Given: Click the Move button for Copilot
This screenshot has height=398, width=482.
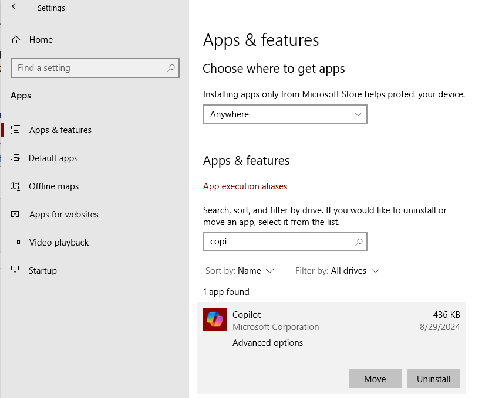Looking at the screenshot, I should (x=375, y=378).
